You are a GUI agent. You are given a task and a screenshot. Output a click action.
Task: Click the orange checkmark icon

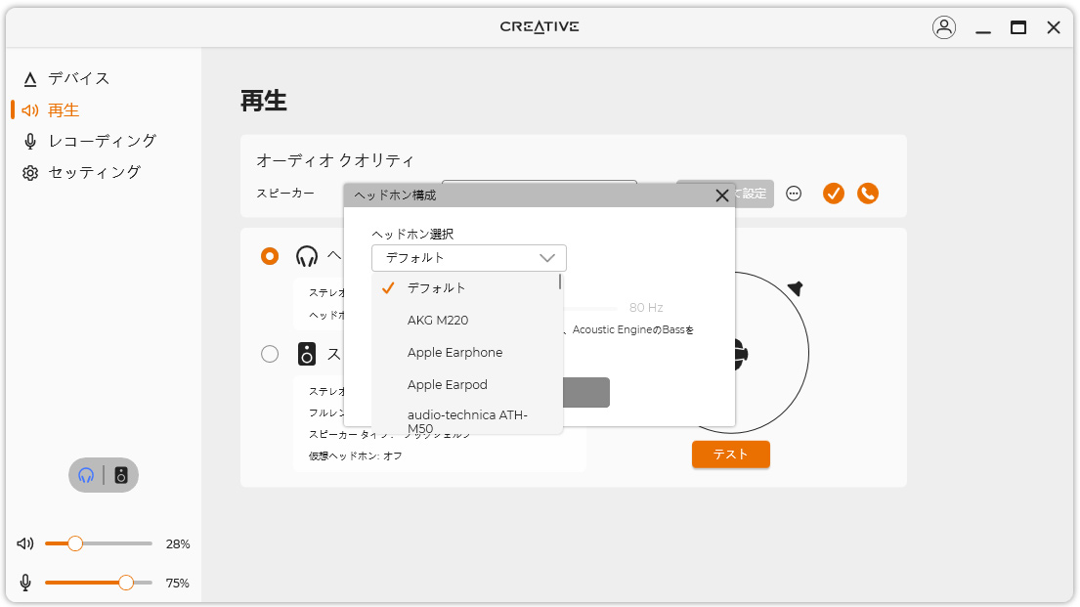click(834, 194)
